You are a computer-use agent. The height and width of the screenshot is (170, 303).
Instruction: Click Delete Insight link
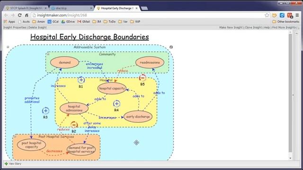[37, 27]
